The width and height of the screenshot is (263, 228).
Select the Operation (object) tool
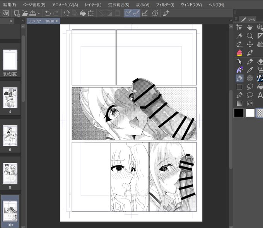tap(239, 27)
